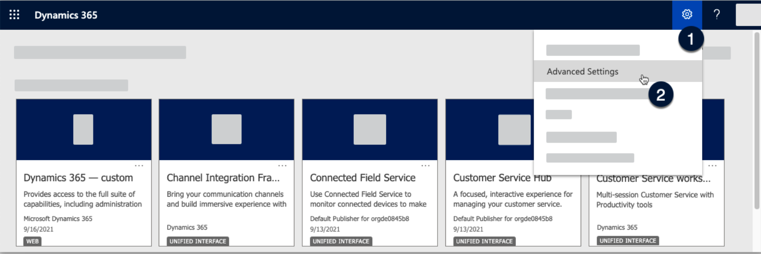
Task: Click the 9/13/2021 date on Connected Field Service
Action: pos(325,229)
